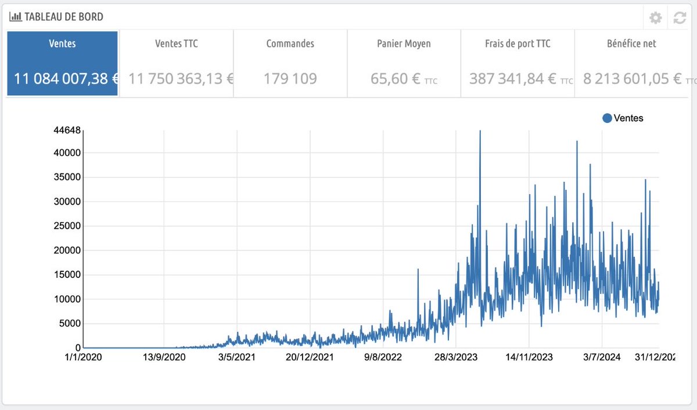The height and width of the screenshot is (410, 697).
Task: Click the 20000 y-axis label
Action: click(x=67, y=251)
